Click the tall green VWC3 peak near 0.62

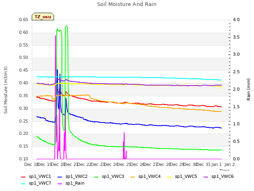point(66,26)
